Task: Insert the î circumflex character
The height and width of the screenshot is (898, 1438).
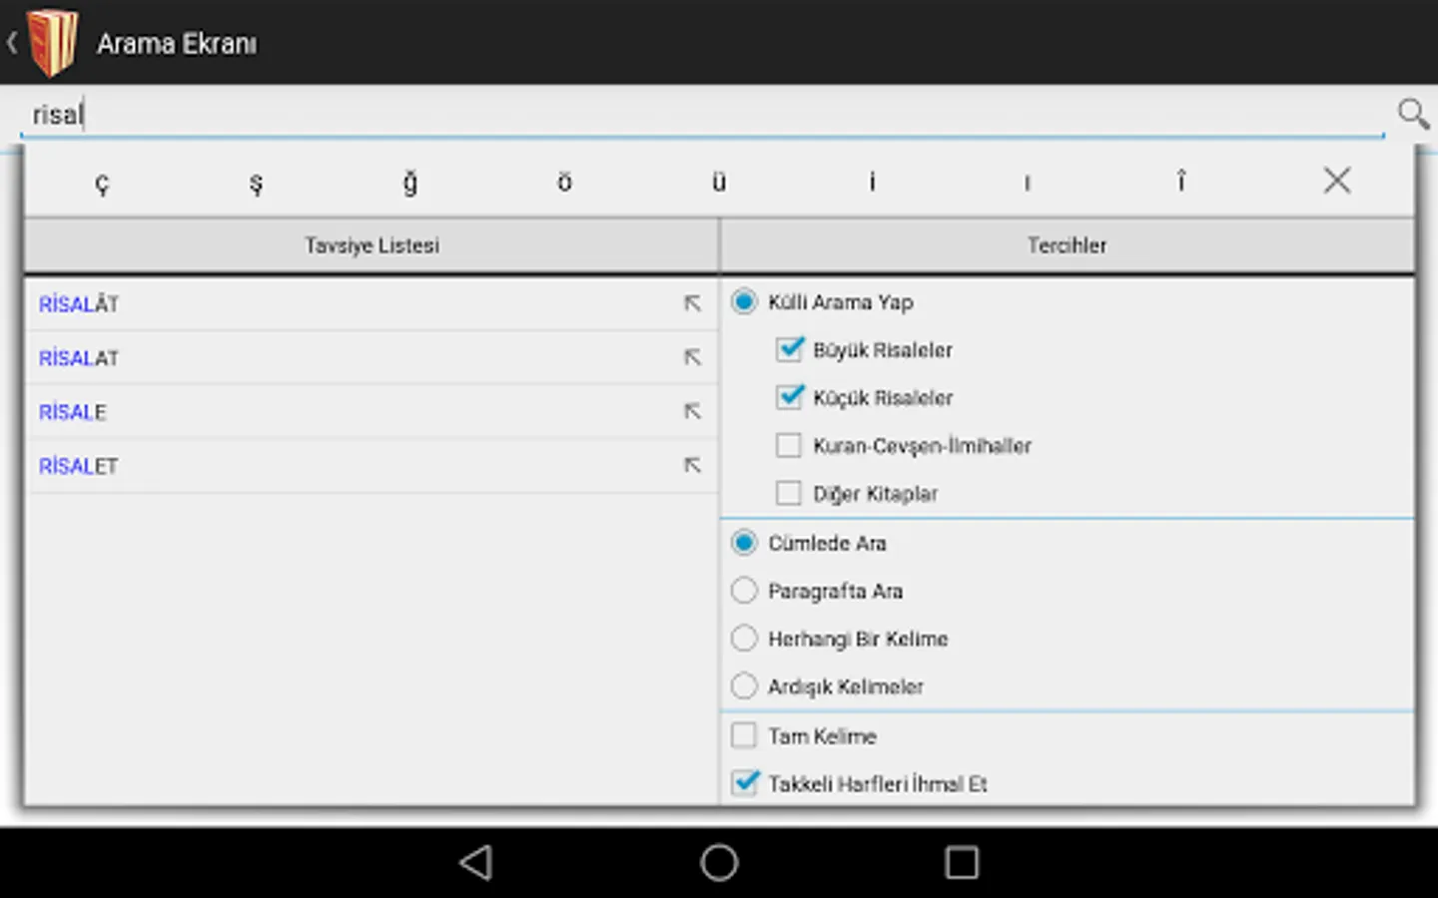Action: coord(1181,181)
